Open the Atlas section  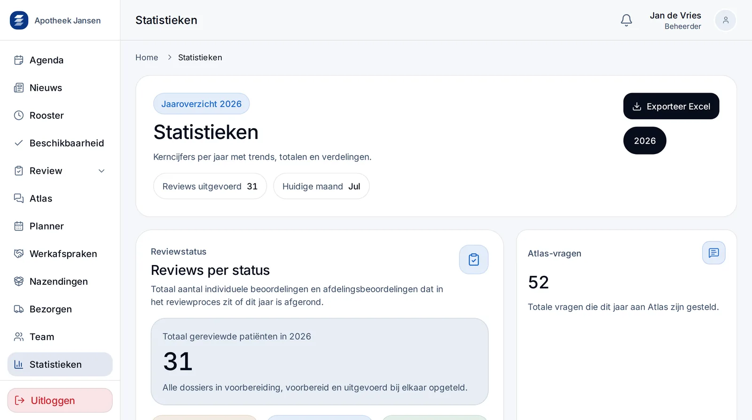click(x=60, y=198)
